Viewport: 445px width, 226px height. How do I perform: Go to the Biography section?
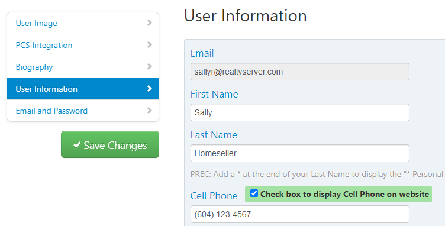(x=83, y=67)
